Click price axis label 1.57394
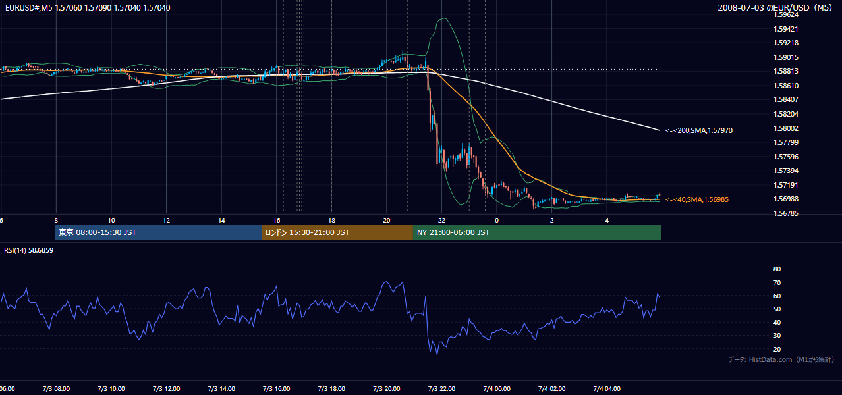The height and width of the screenshot is (395, 842). (787, 171)
